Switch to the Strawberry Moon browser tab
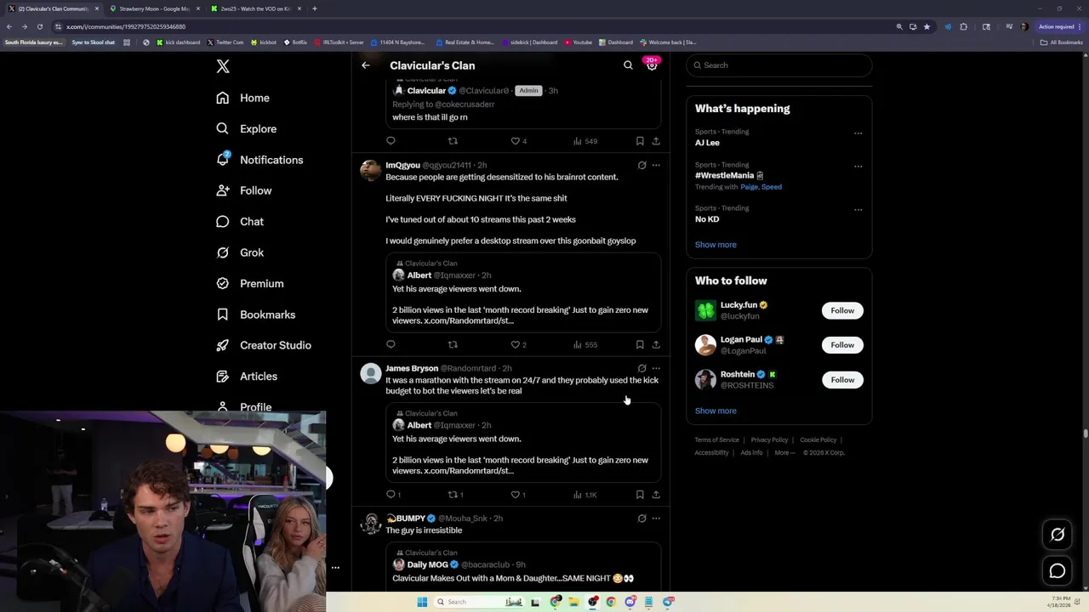Image resolution: width=1089 pixels, height=612 pixels. [154, 8]
